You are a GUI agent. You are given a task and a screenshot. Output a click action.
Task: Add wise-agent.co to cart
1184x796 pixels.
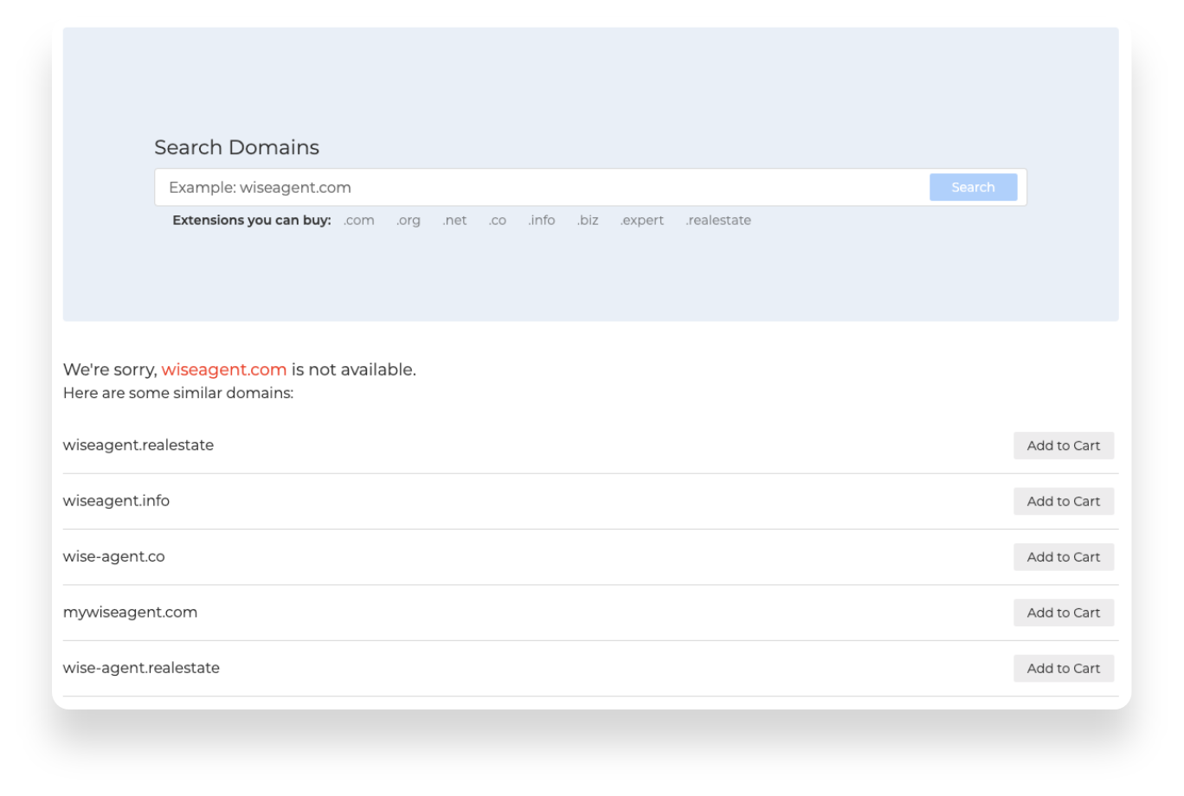click(x=1064, y=557)
